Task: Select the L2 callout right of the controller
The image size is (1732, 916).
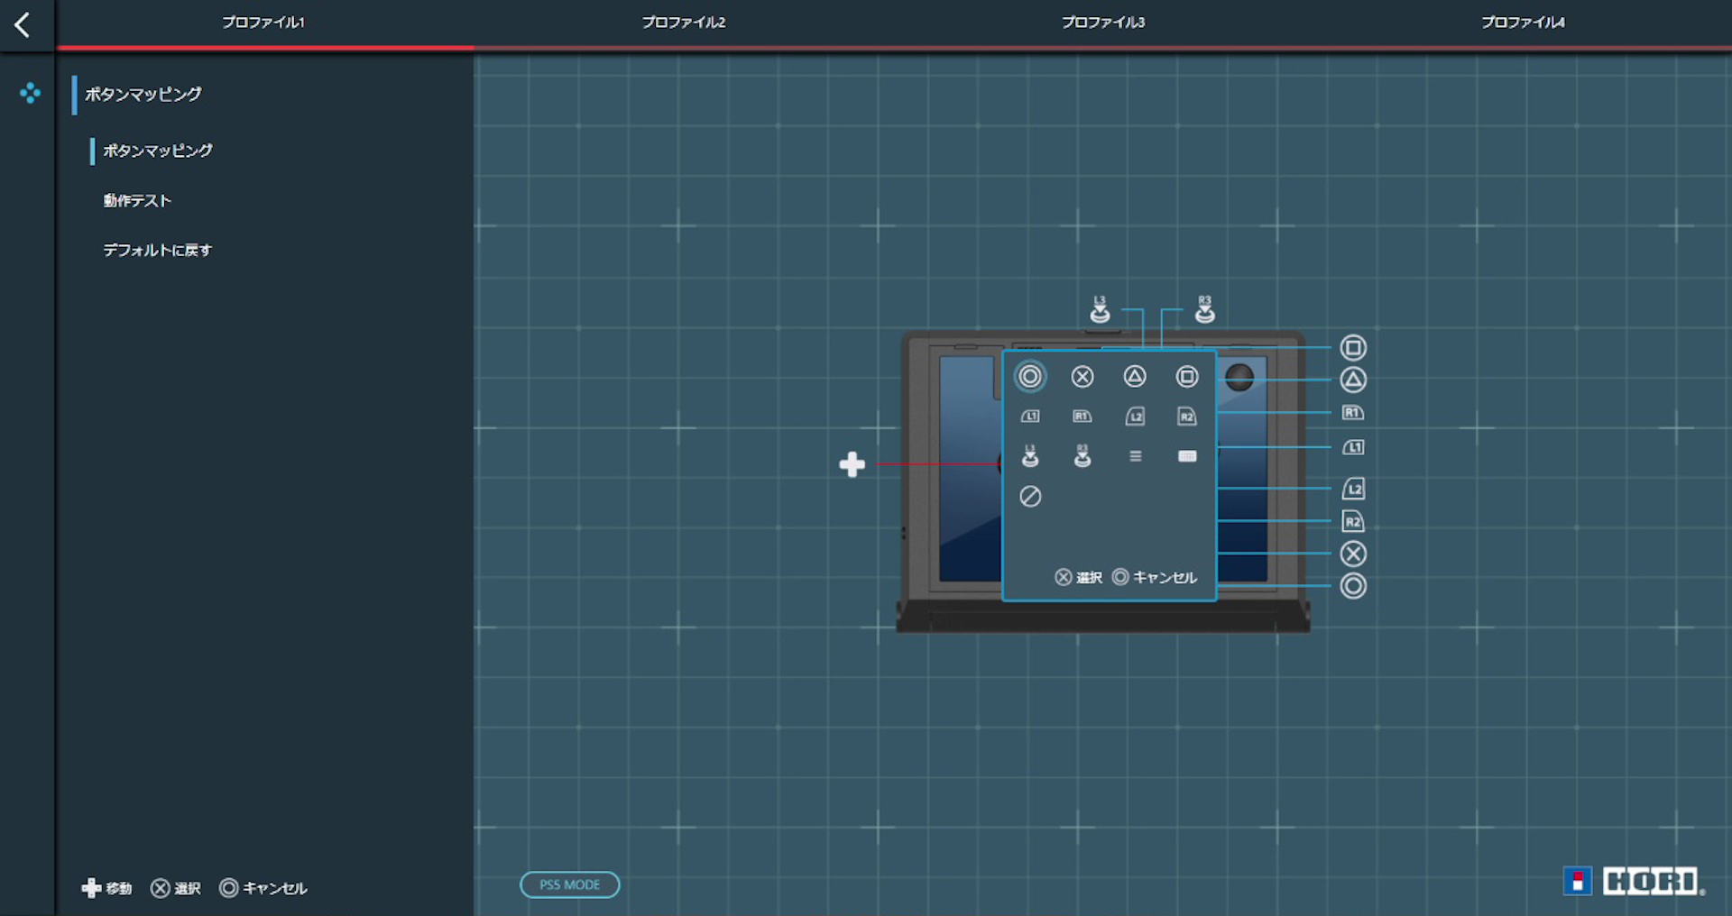Action: click(x=1353, y=489)
